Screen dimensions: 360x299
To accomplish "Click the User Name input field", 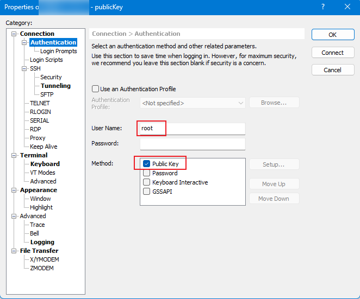I will (x=193, y=129).
